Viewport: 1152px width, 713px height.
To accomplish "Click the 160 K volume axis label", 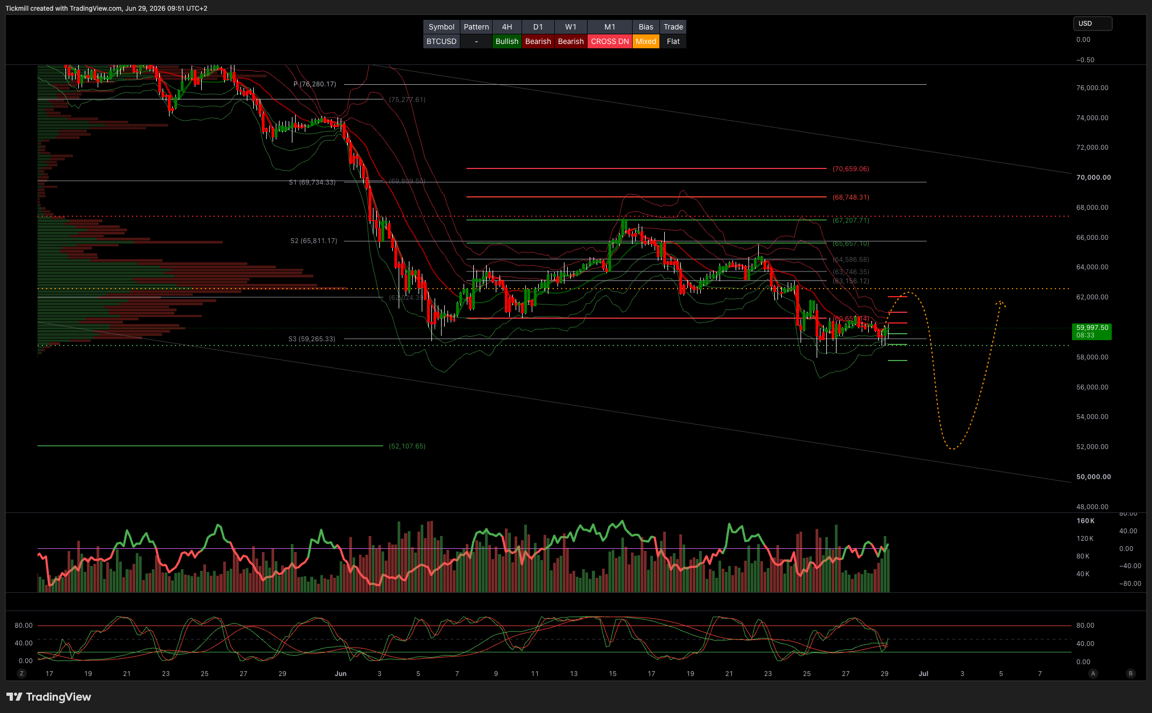I will pyautogui.click(x=1085, y=521).
